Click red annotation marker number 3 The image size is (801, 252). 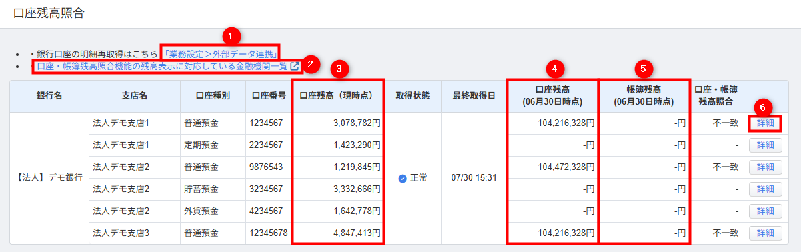tap(339, 68)
